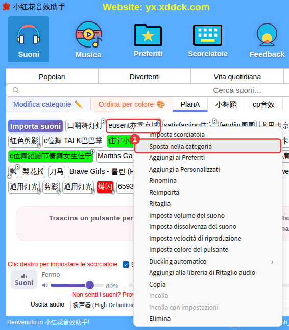
Task: Select the cp音效 category tab
Action: click(x=263, y=104)
